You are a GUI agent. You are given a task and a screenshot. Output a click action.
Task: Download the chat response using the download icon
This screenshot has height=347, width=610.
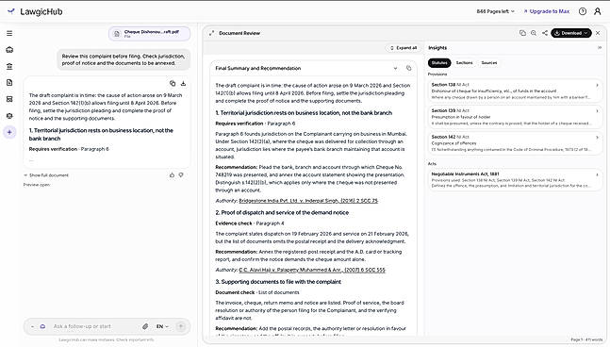click(183, 83)
